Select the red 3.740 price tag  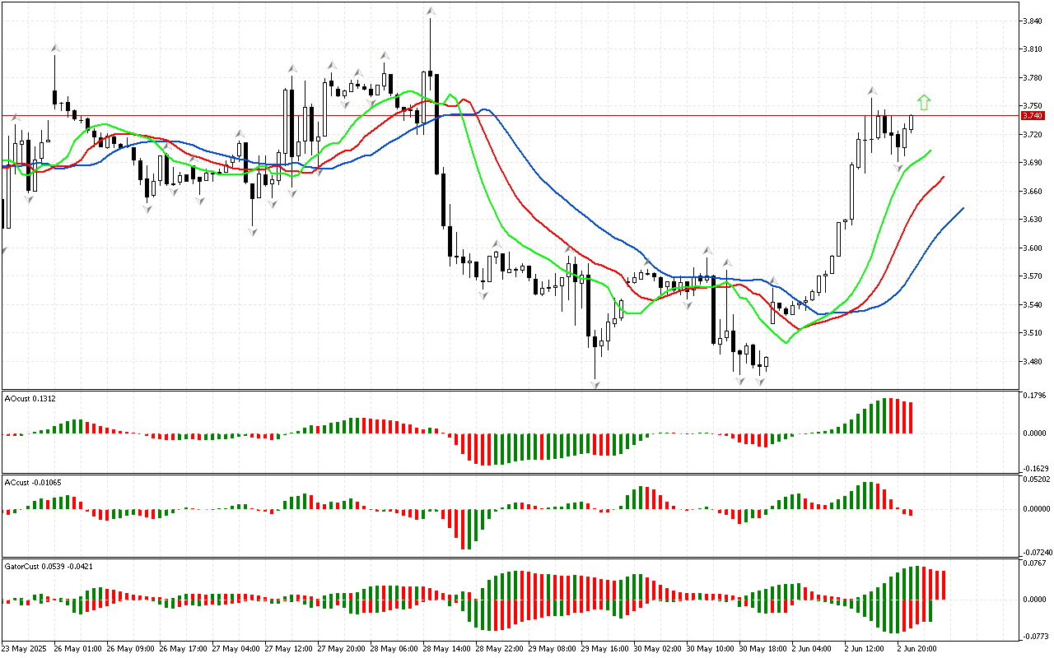[1032, 116]
